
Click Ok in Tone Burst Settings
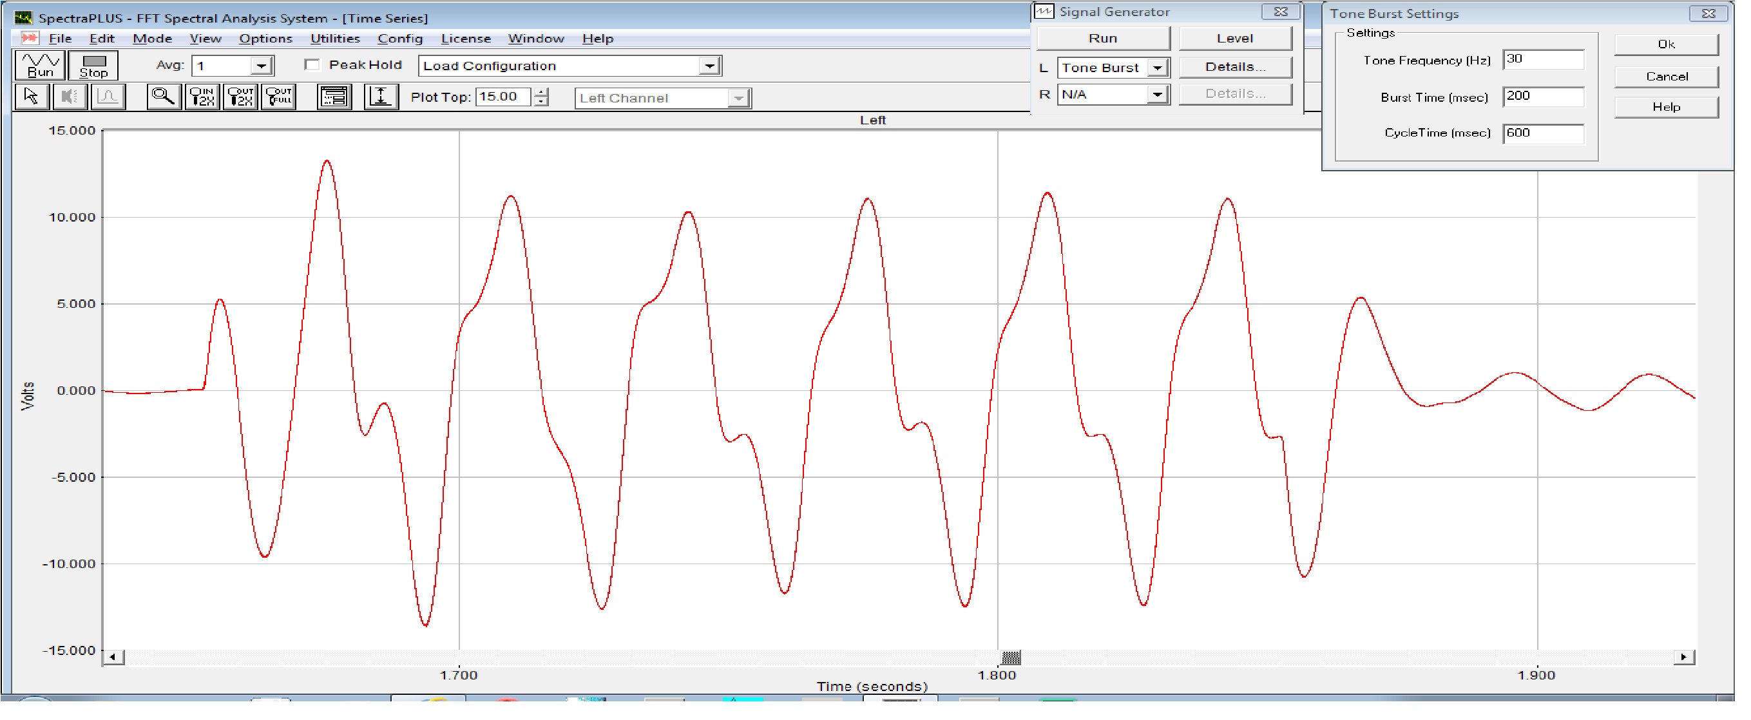[x=1665, y=45]
